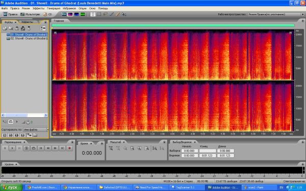Start playback with the Play button
This screenshot has height=191, width=306.
(12, 148)
